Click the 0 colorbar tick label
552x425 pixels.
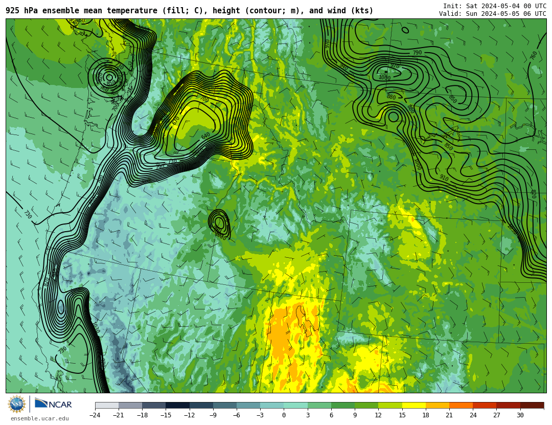284,415
